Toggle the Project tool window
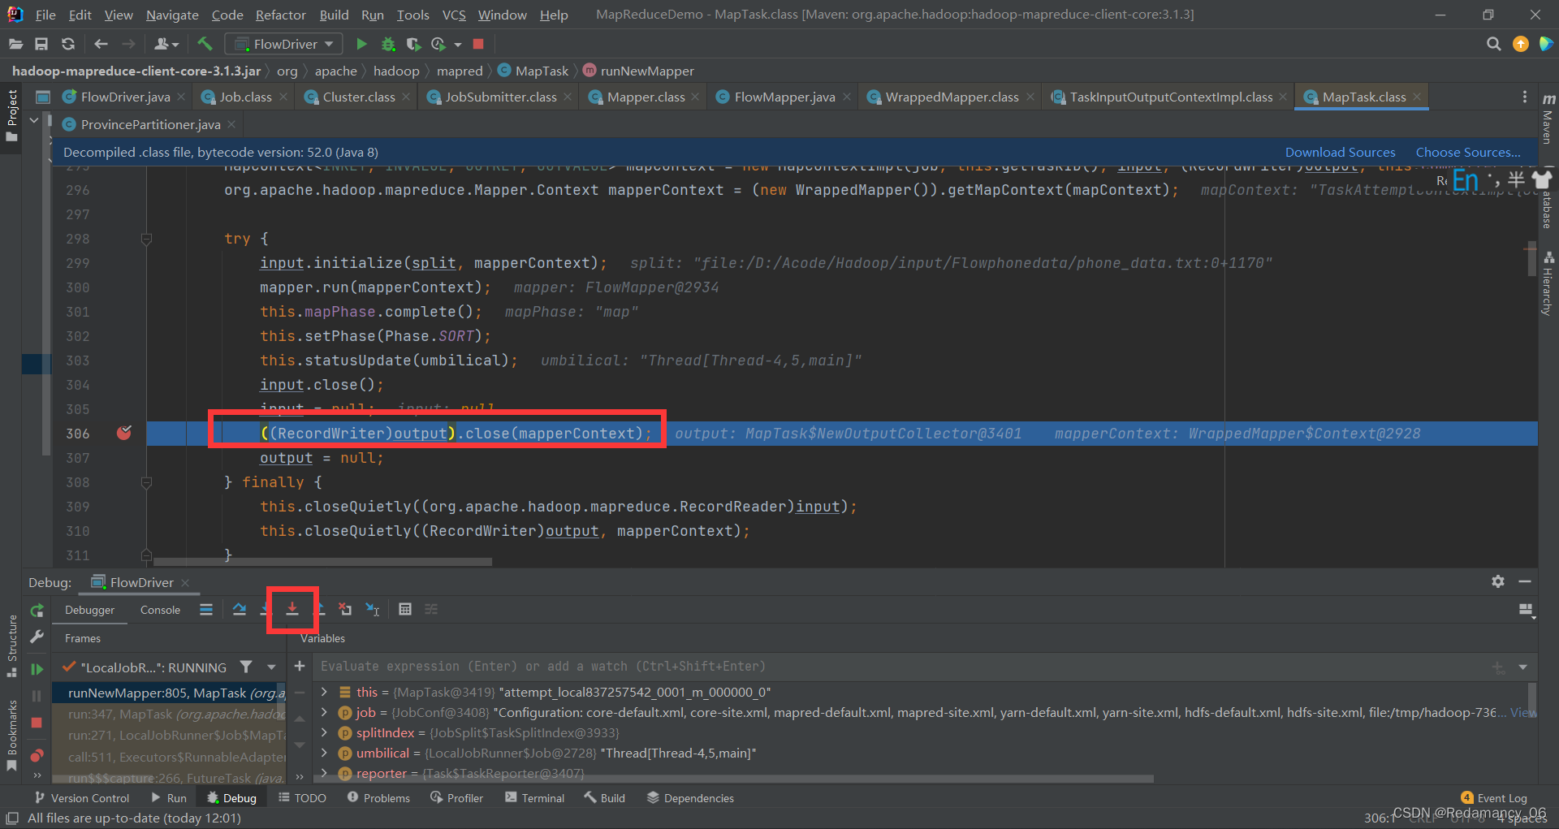 [11, 115]
